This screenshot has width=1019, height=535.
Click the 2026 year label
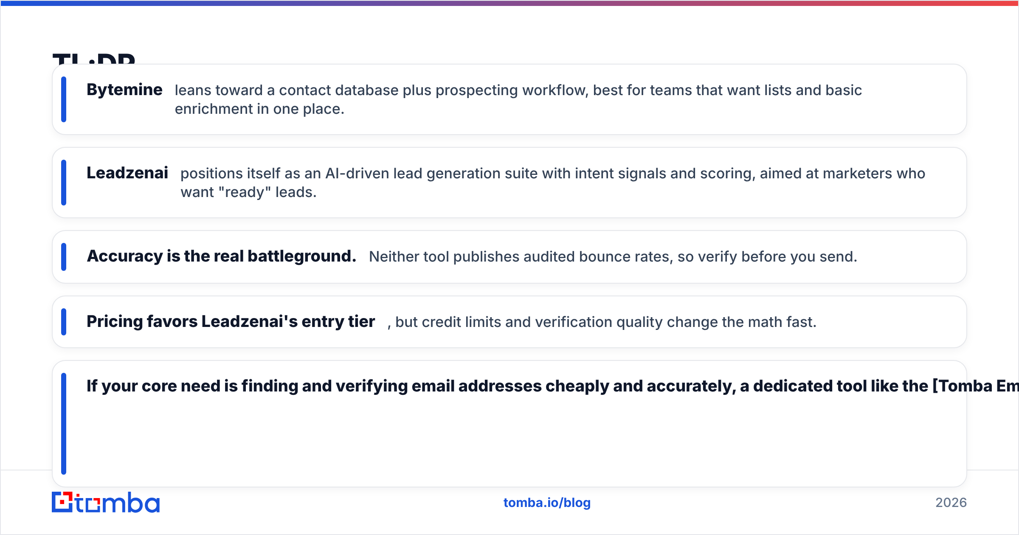click(x=951, y=503)
